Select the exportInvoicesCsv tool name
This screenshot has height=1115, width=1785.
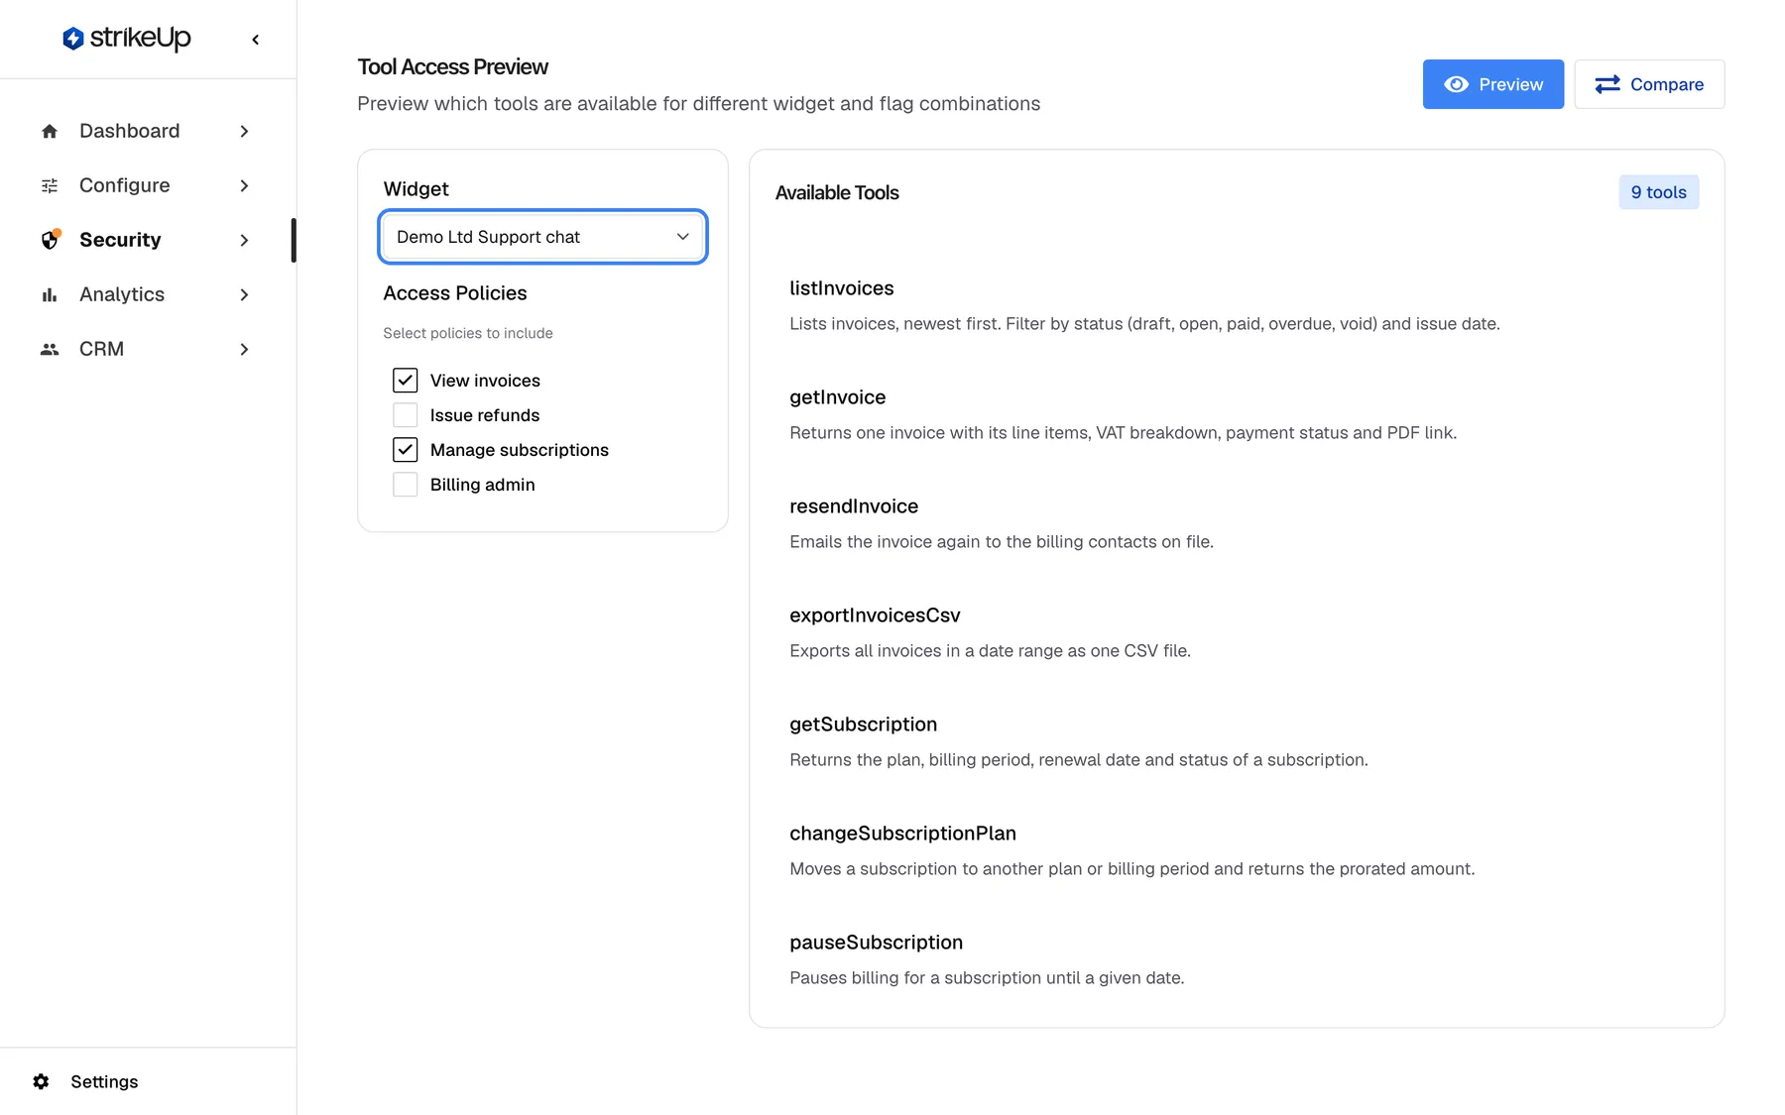pos(875,615)
